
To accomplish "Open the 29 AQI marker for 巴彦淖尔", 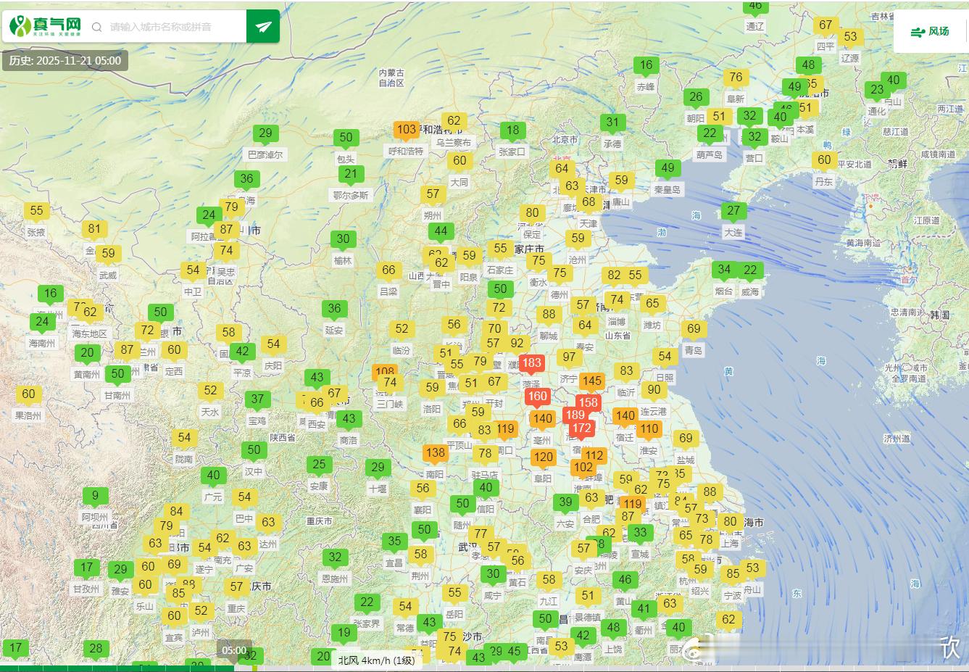I will tap(266, 133).
